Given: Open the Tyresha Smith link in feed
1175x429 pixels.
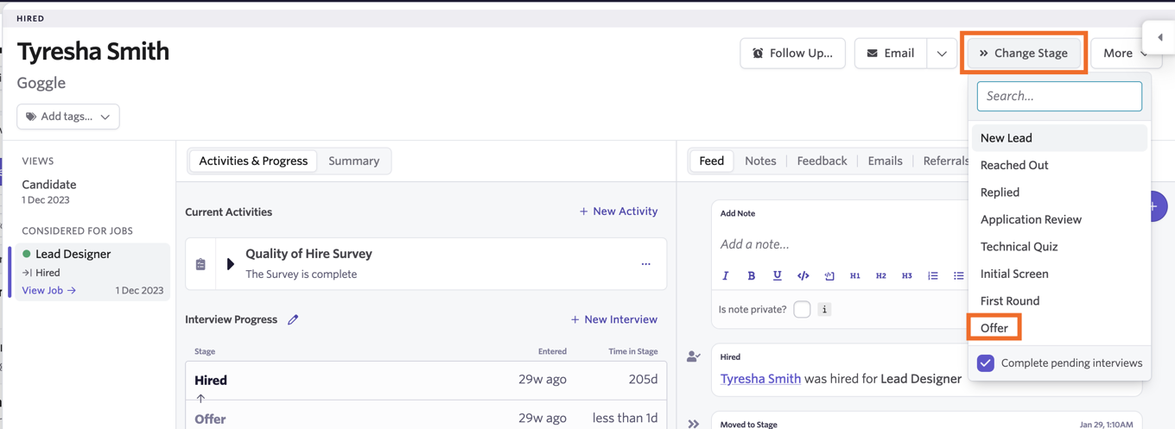Looking at the screenshot, I should click(760, 379).
